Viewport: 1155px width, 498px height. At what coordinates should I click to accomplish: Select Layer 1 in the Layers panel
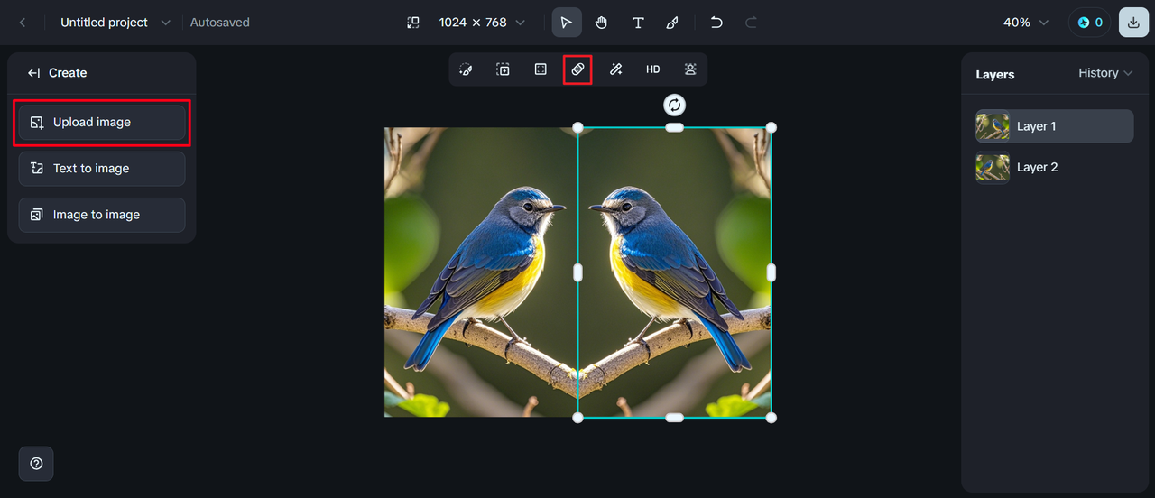1054,126
